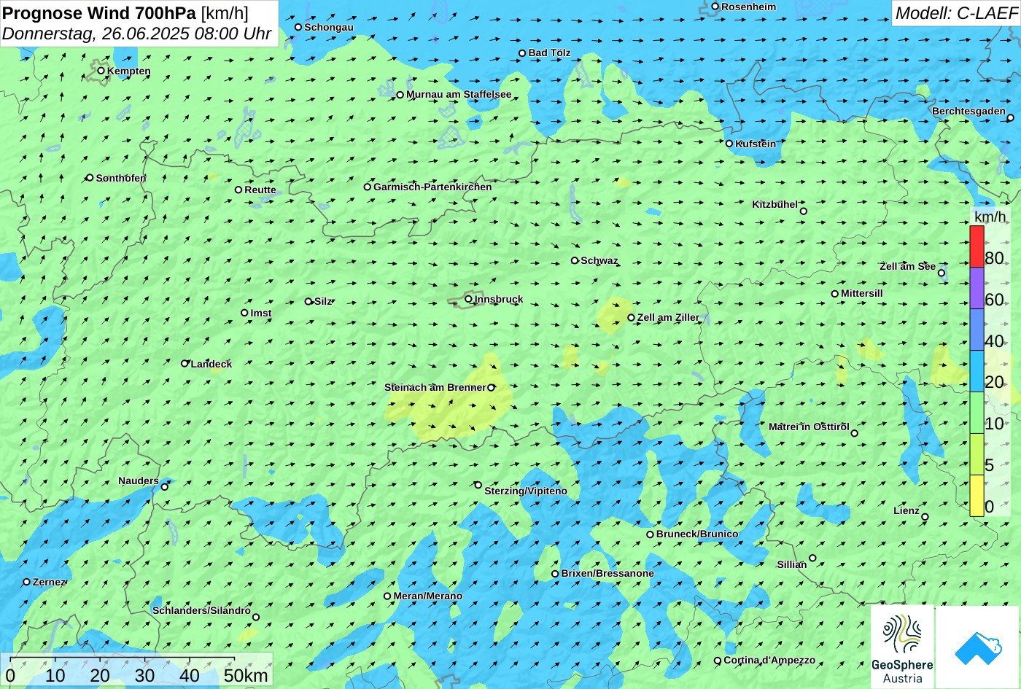Click the Sillian location marker
1021x689 pixels.
(812, 558)
